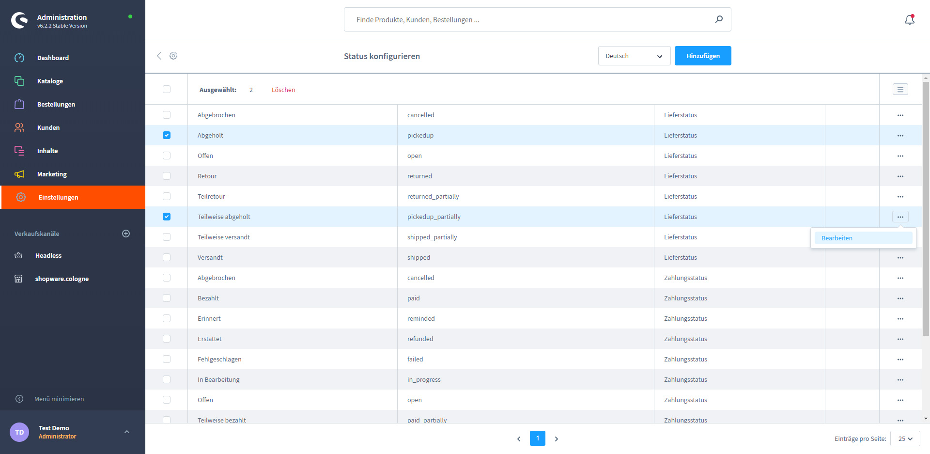This screenshot has width=930, height=454.
Task: Click the Shopware logo icon
Action: coord(19,20)
